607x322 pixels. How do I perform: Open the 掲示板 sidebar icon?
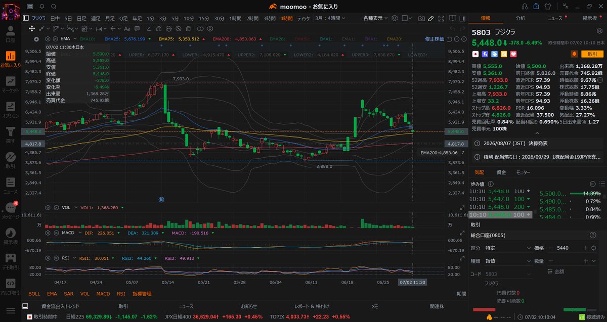pos(10,236)
